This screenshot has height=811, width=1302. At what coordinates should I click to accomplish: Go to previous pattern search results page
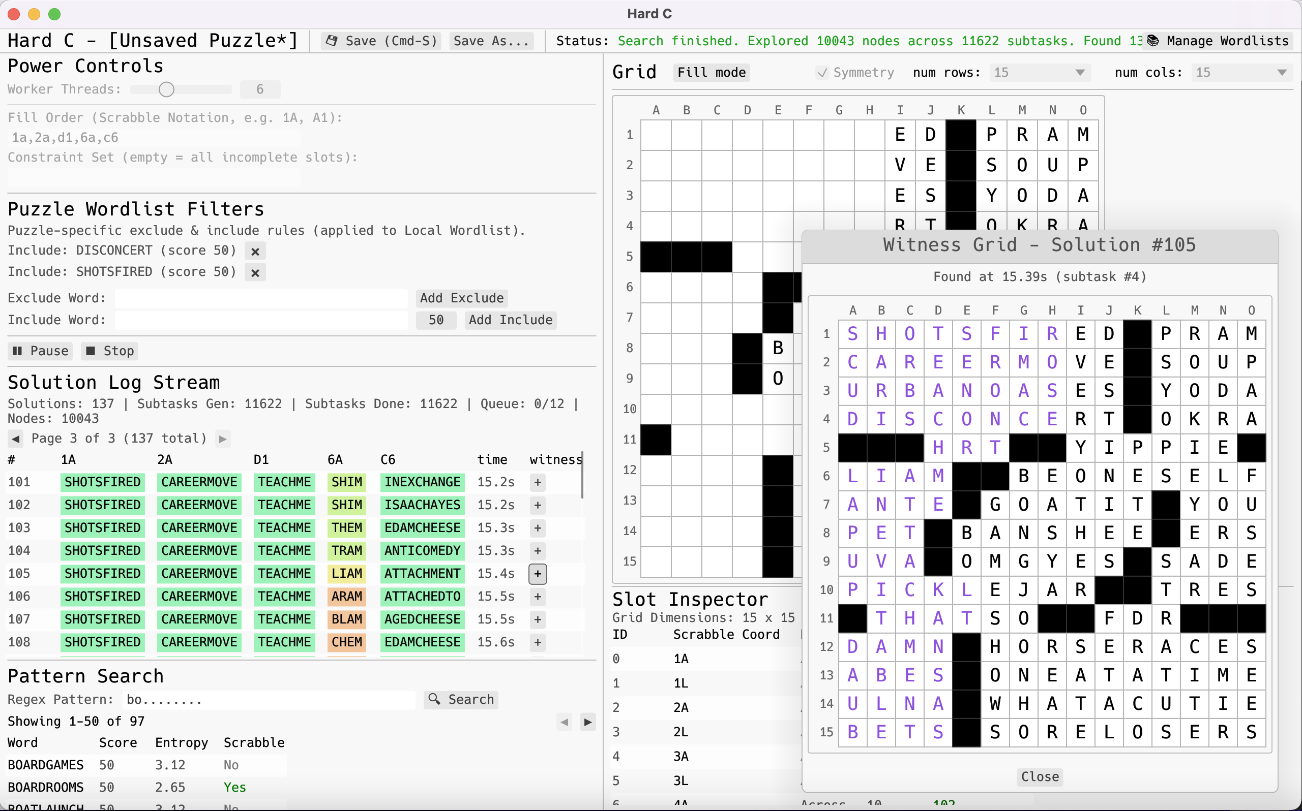tap(564, 723)
